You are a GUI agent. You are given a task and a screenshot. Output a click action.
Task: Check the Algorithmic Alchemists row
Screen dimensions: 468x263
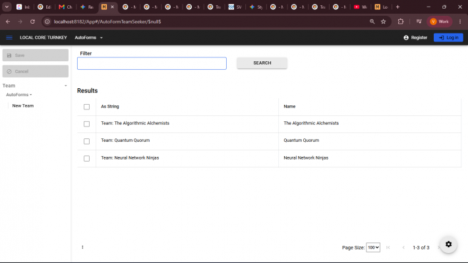tap(86, 124)
